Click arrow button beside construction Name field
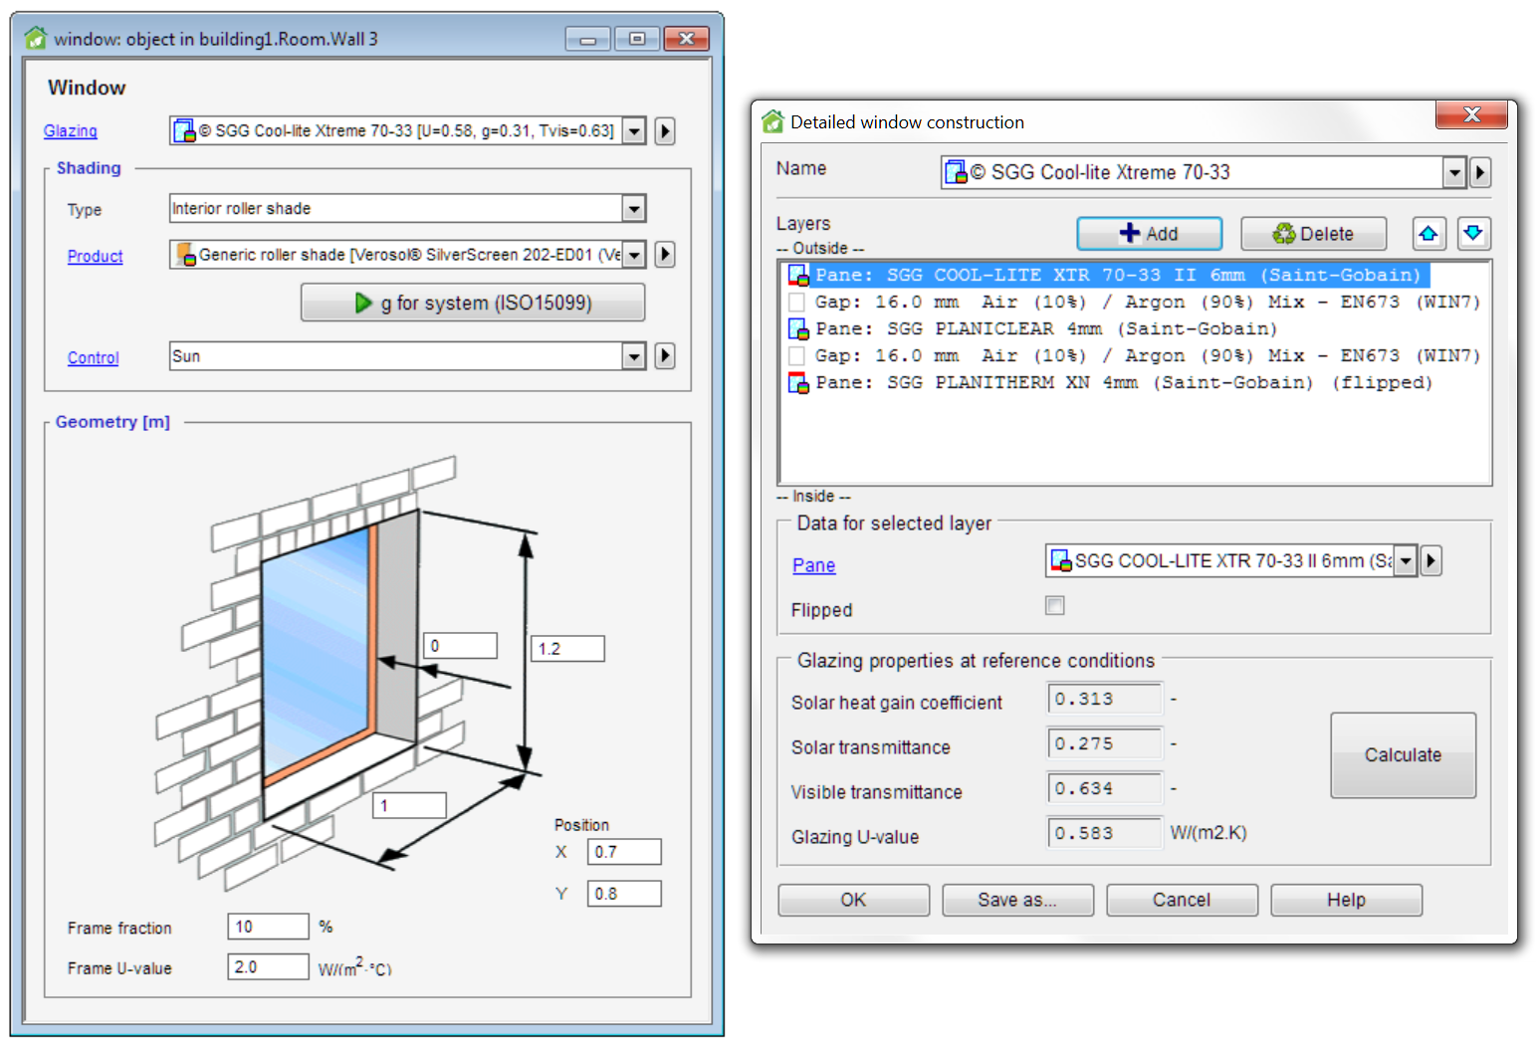 [1480, 173]
